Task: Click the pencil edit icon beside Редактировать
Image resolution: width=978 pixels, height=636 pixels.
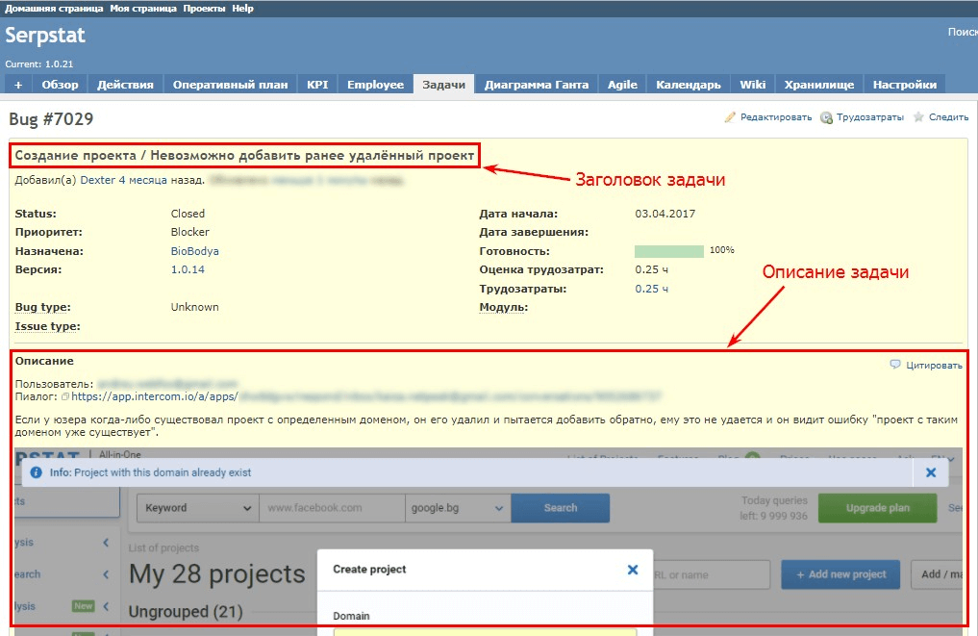Action: click(730, 116)
